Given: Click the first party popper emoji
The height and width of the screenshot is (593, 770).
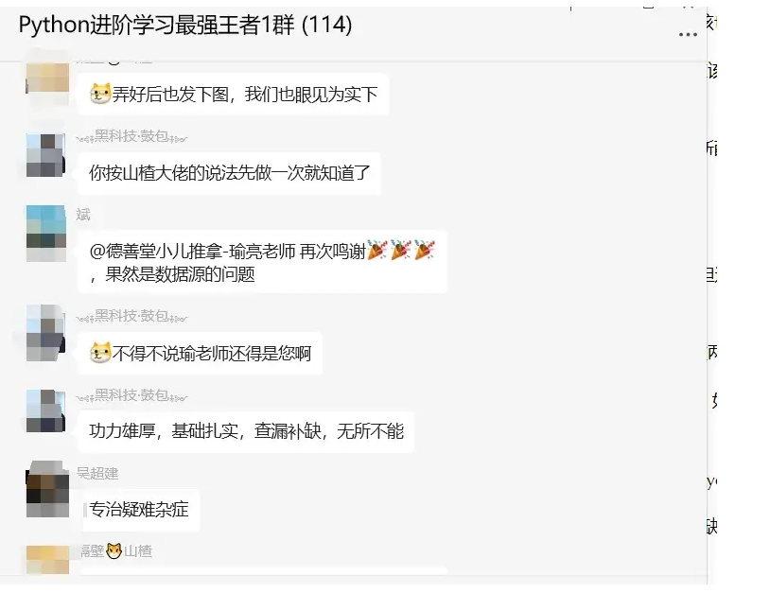Looking at the screenshot, I should coord(377,251).
